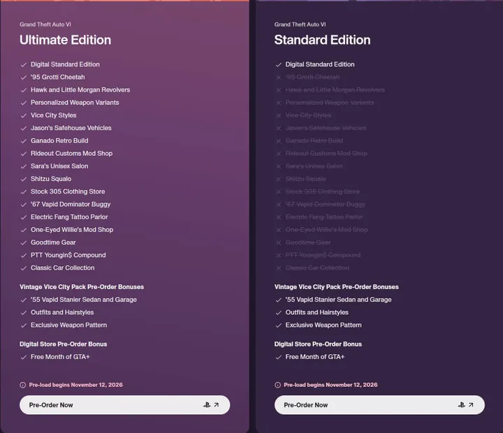The width and height of the screenshot is (503, 433).
Task: Click '55 Vapid Stanier Sedan and Garage under Ultimate
Action: (x=84, y=300)
